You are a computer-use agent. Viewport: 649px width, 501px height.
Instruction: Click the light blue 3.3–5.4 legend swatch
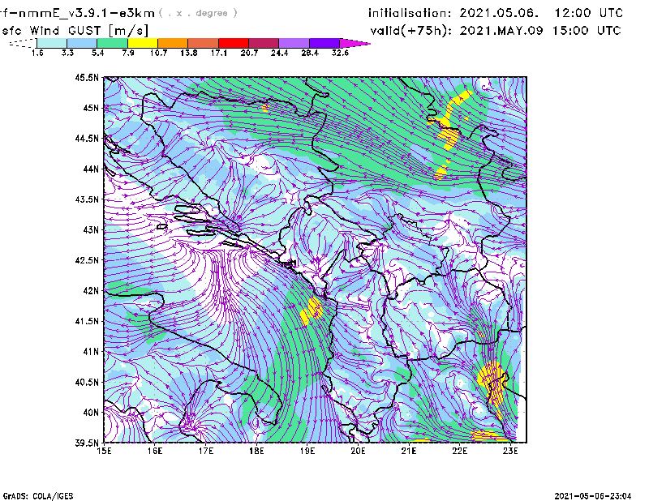point(82,43)
